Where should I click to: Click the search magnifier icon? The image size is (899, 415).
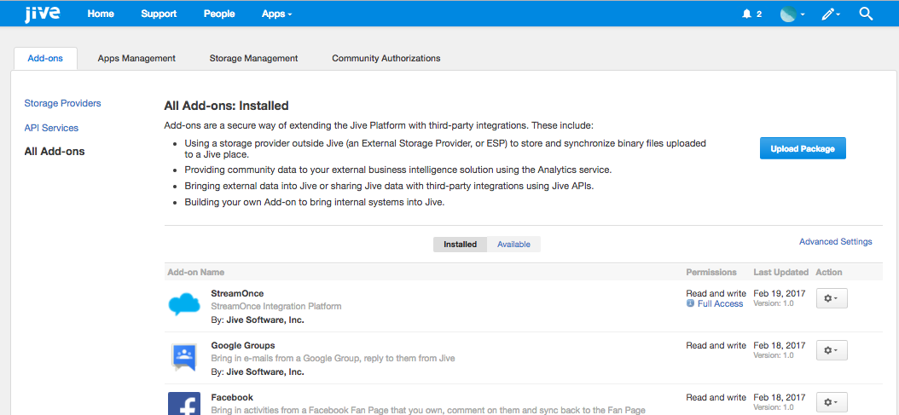(866, 14)
